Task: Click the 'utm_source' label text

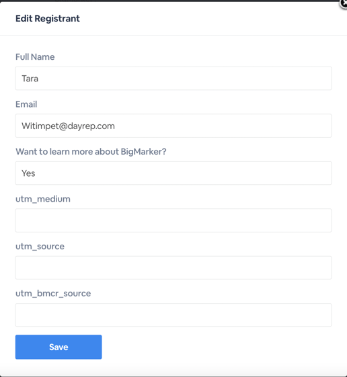Action: [x=40, y=247]
